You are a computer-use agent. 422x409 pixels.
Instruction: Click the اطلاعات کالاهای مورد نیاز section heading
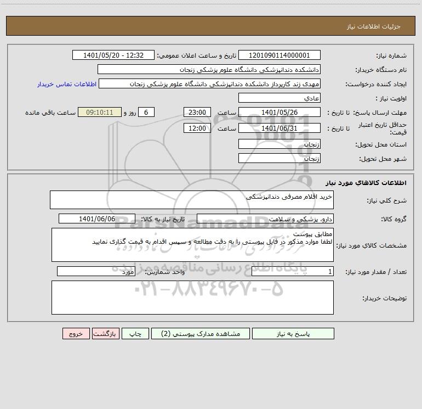pos(366,182)
